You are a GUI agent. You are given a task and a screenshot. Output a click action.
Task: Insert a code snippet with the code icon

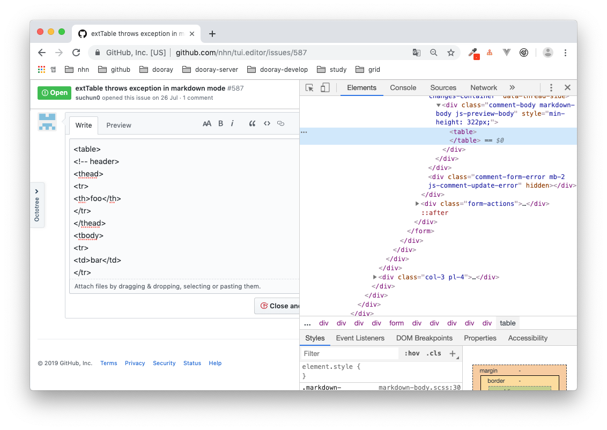(267, 123)
